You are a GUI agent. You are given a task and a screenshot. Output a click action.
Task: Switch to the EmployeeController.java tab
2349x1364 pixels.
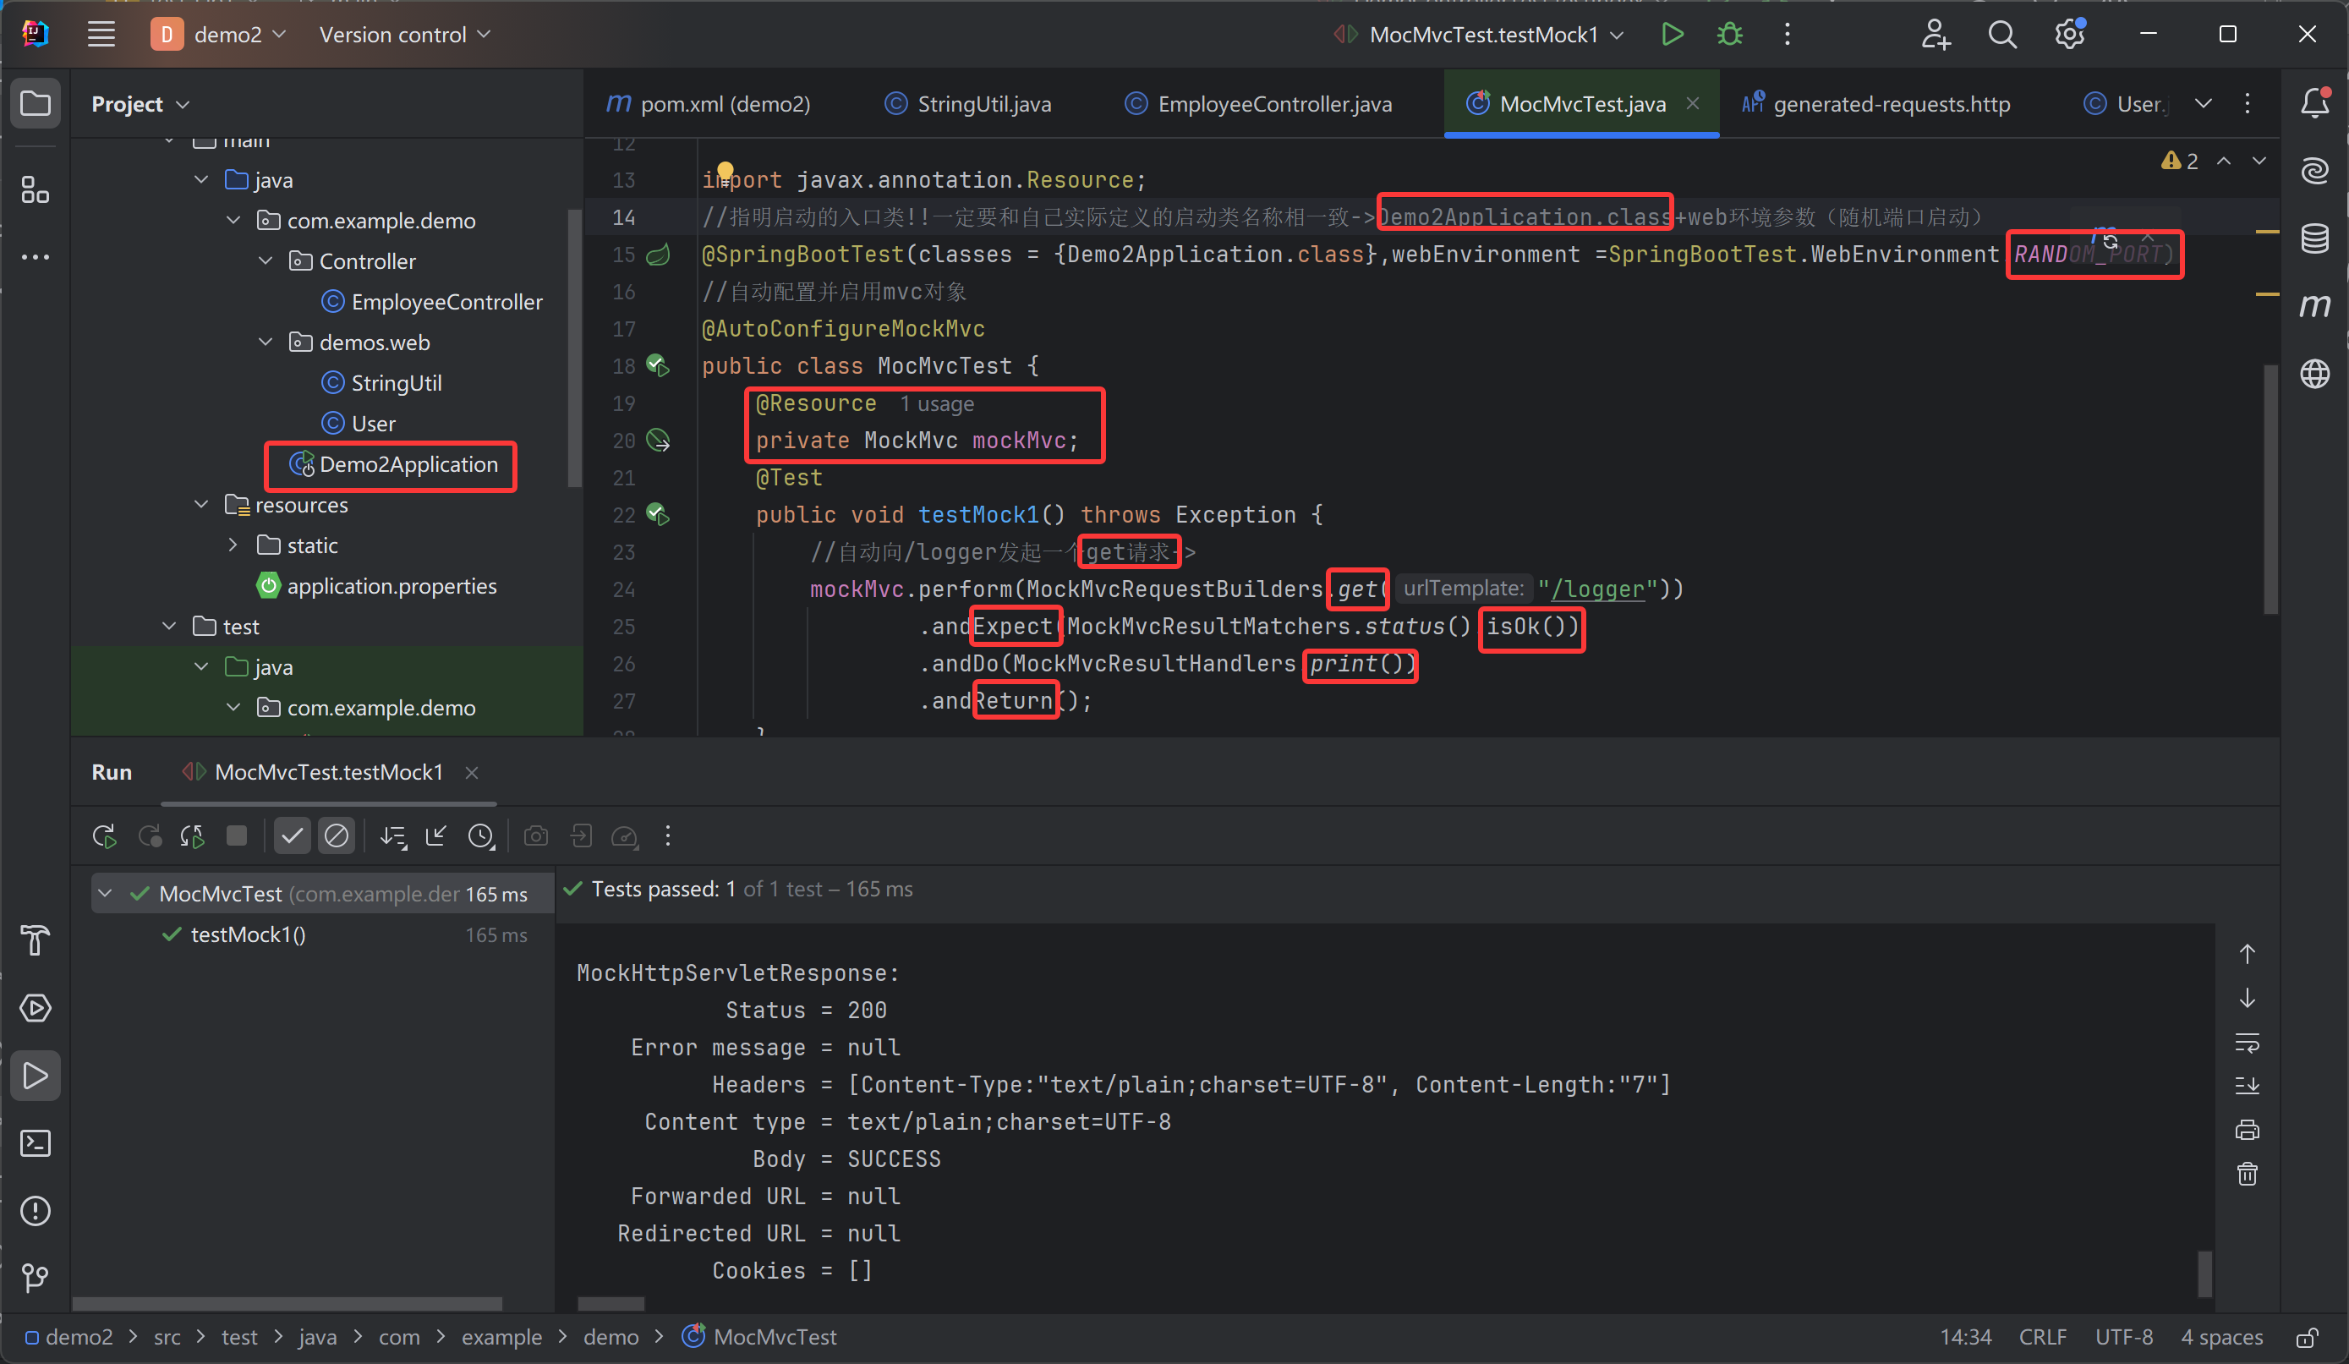tap(1273, 103)
